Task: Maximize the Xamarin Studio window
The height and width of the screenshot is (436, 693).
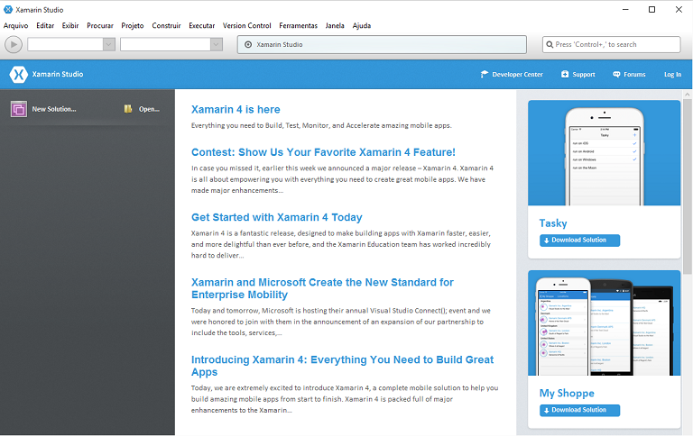Action: tap(651, 9)
